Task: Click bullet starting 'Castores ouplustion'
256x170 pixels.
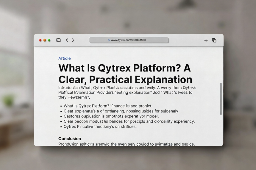Action: click(111, 116)
